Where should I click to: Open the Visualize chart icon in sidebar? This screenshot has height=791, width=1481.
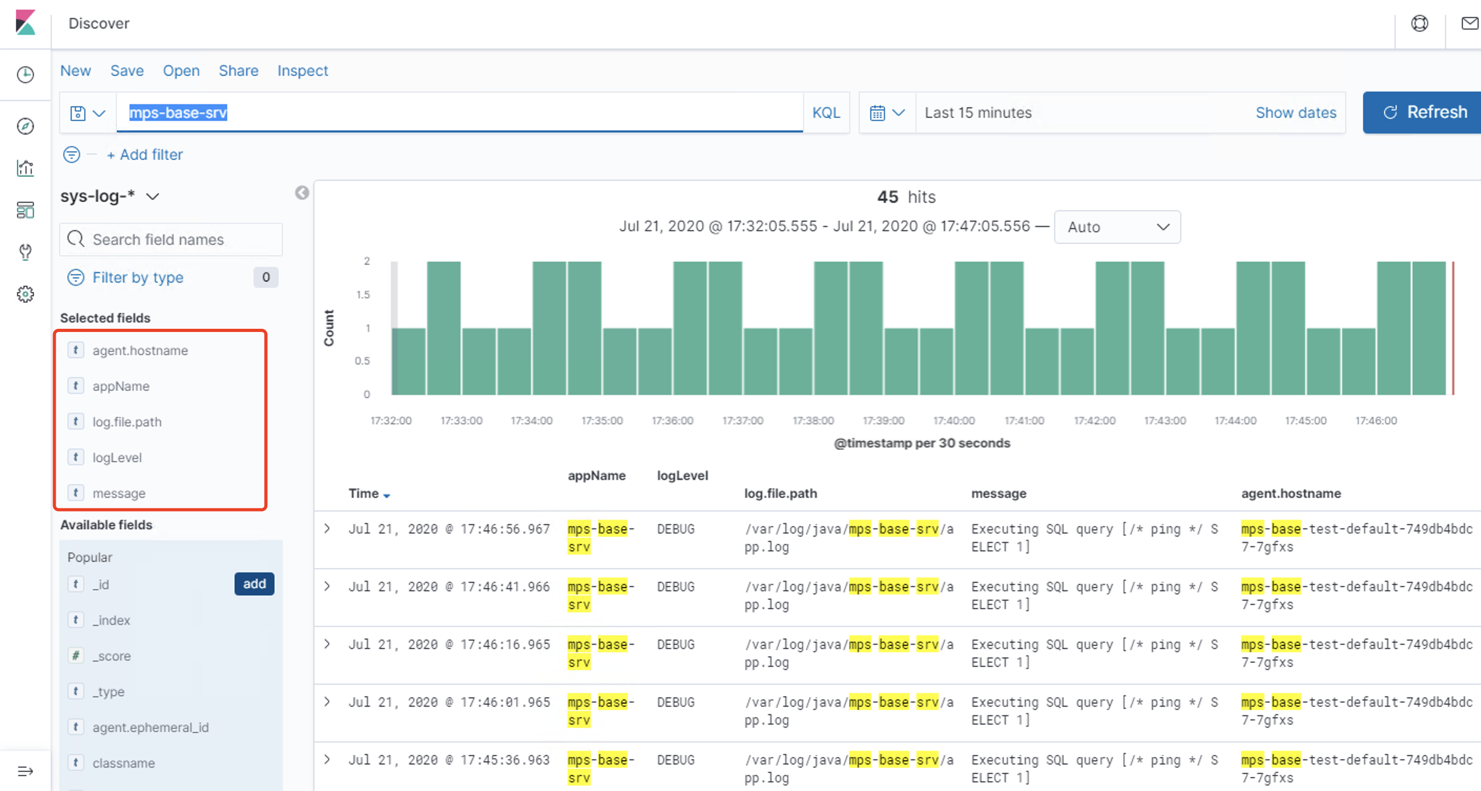click(25, 168)
